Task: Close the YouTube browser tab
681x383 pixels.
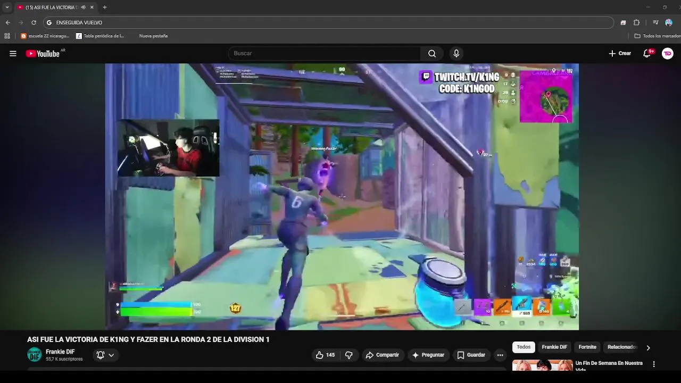Action: coord(92,7)
